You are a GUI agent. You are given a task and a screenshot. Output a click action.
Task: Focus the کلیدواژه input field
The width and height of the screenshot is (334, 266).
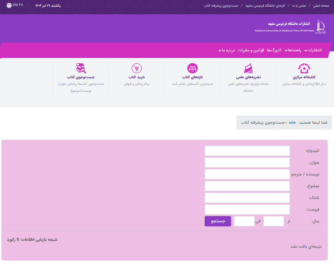point(247,151)
